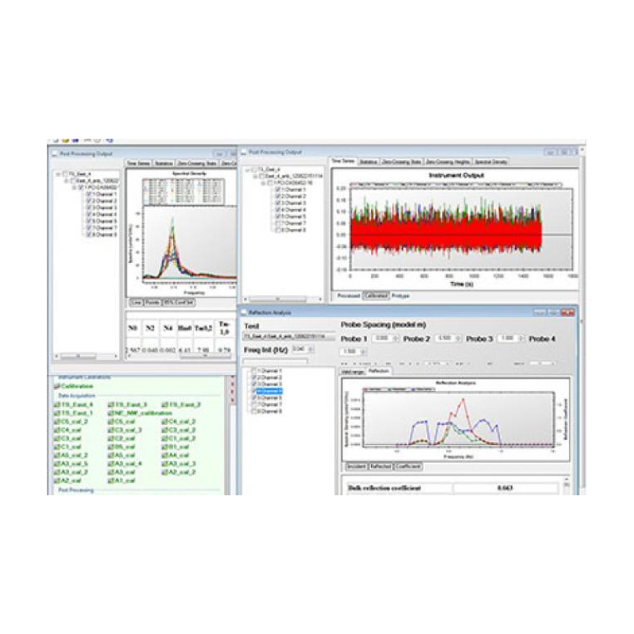634x634 pixels.
Task: Switch to the Statistics tab in right window
Action: (368, 162)
